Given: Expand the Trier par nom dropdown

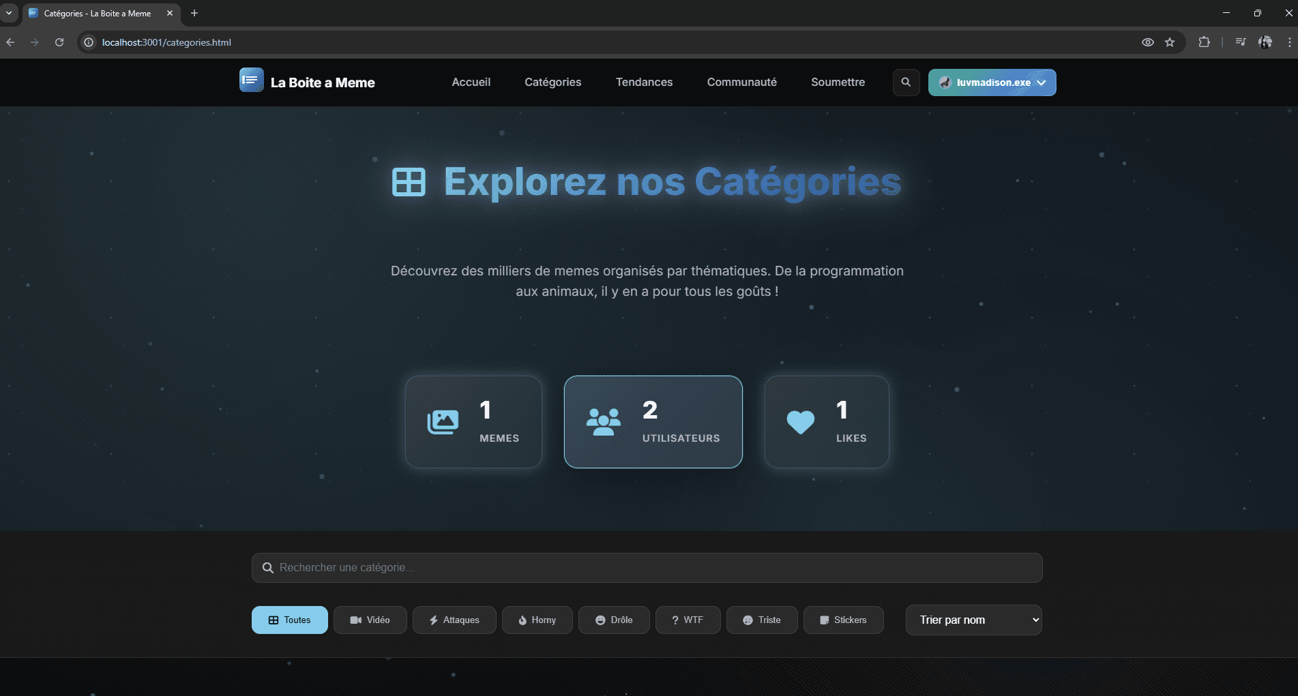Looking at the screenshot, I should (973, 620).
